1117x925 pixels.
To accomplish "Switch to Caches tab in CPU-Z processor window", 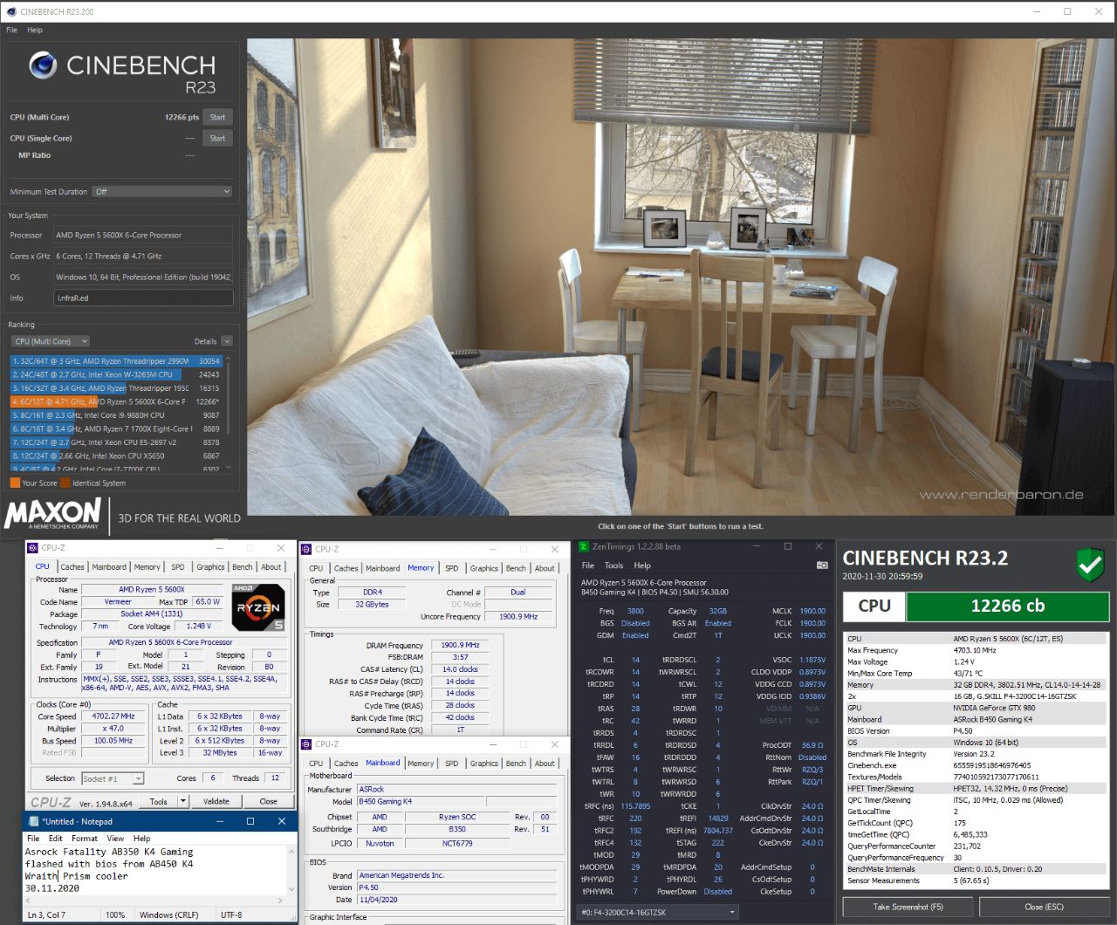I will [72, 567].
